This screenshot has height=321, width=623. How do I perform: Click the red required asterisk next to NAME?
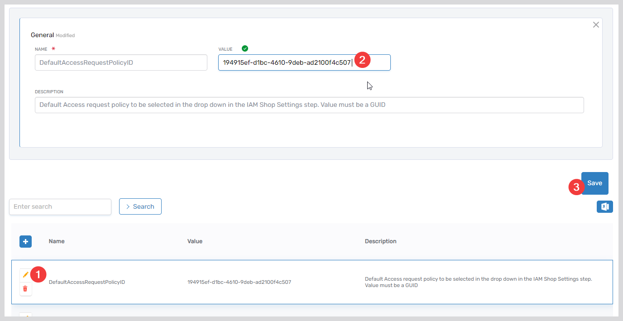pos(53,48)
